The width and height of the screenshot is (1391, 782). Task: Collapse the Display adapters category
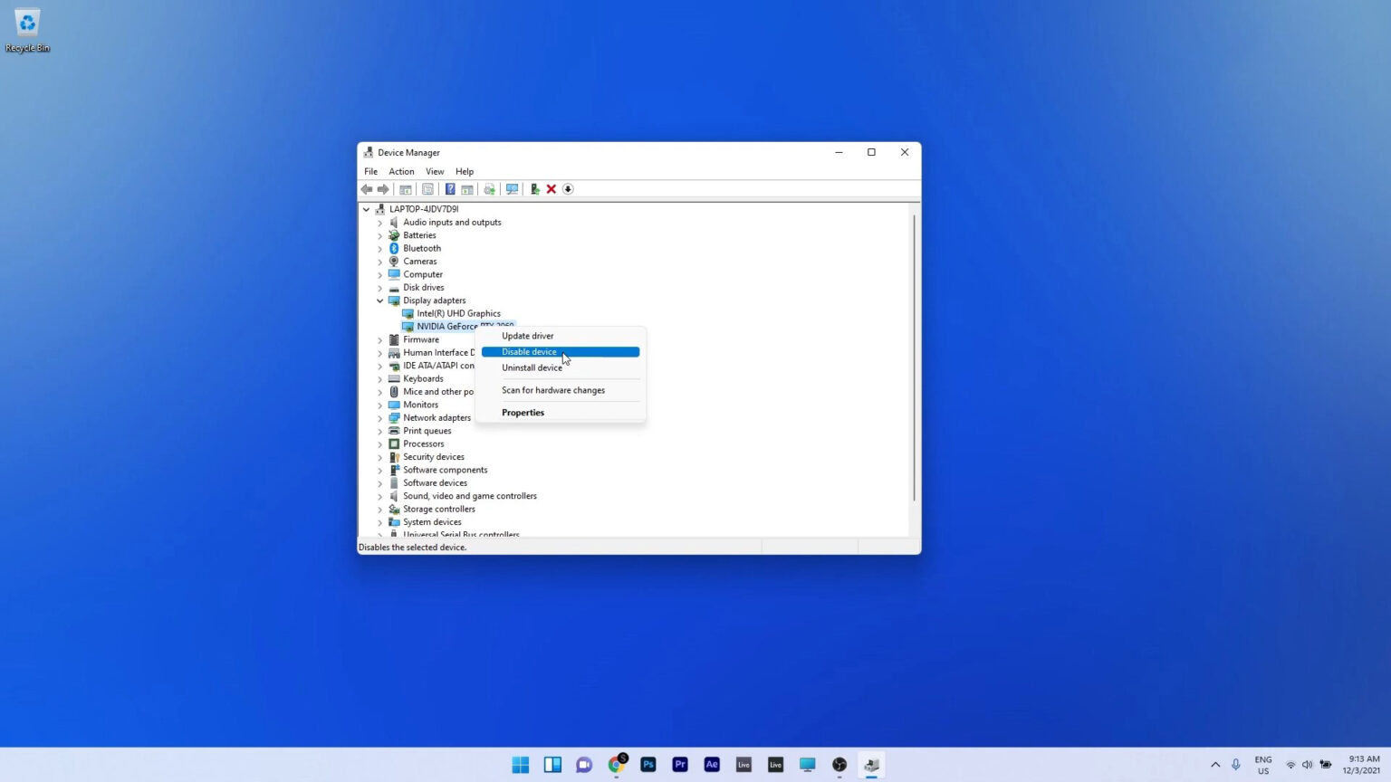(380, 300)
